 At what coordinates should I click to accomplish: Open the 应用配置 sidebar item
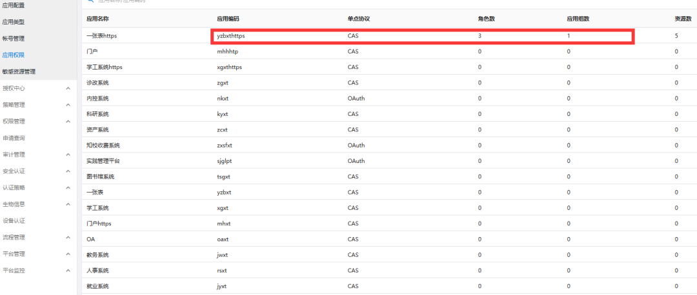pyautogui.click(x=14, y=5)
